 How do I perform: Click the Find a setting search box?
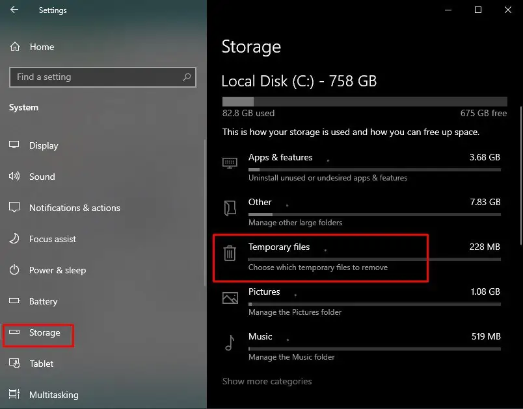point(103,77)
